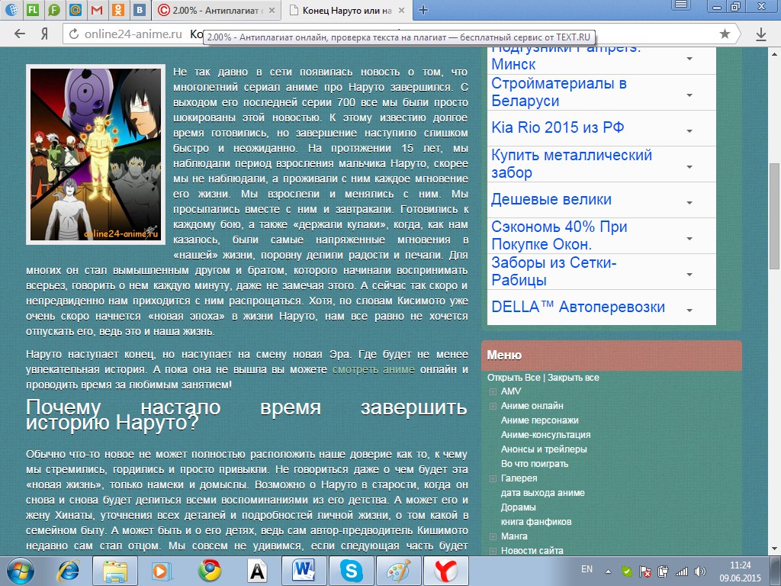Open the pinned VKontakte tab
The width and height of the screenshot is (781, 586).
coord(141,9)
